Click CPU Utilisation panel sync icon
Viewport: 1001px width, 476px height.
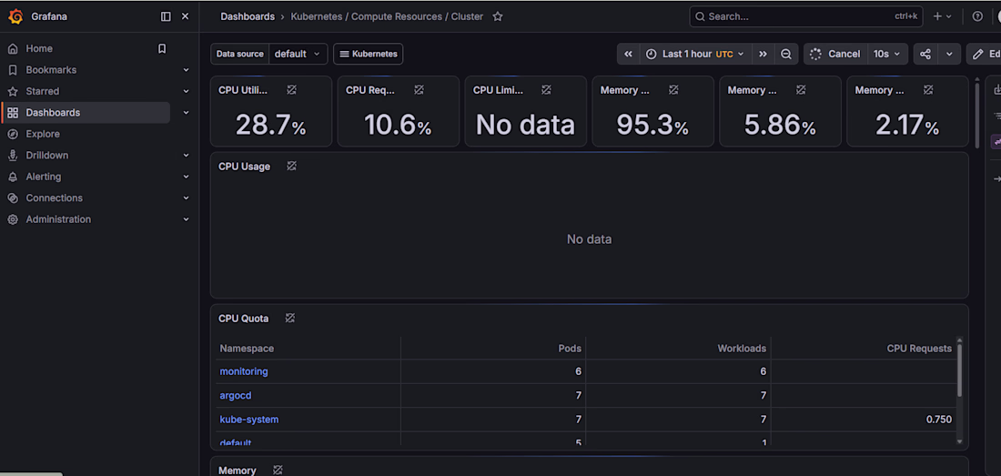tap(291, 90)
